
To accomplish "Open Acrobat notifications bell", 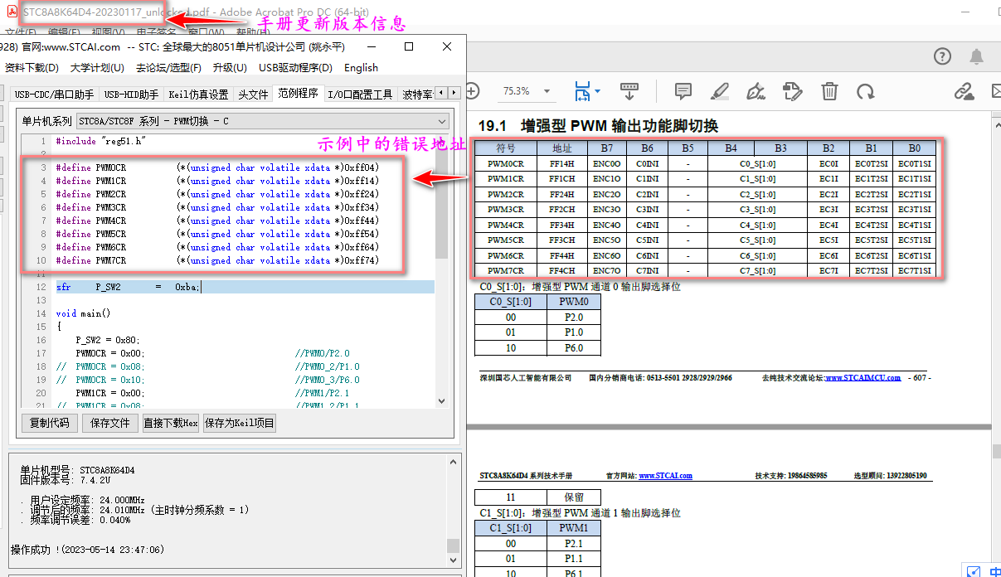I will [x=976, y=56].
